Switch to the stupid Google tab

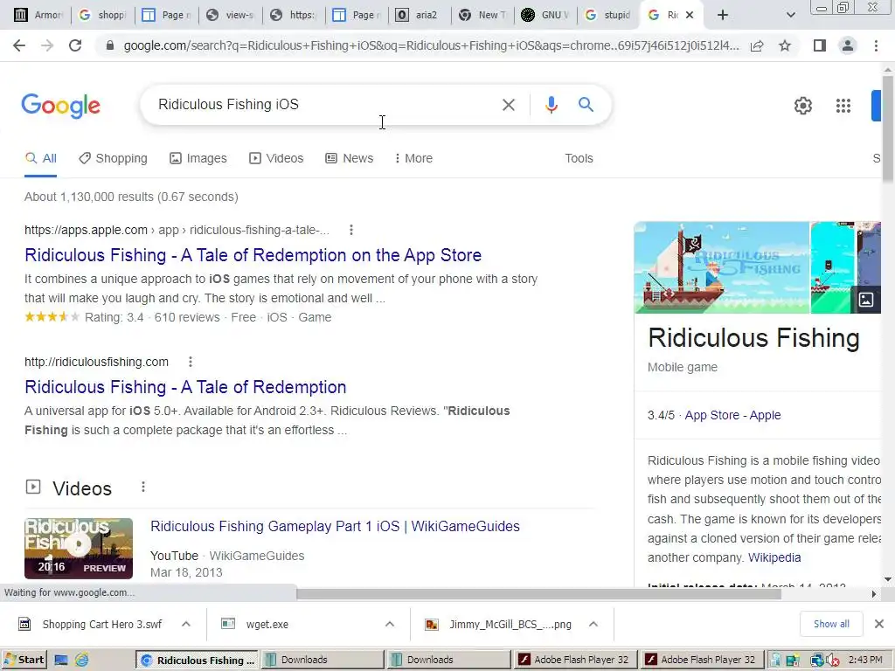point(609,15)
